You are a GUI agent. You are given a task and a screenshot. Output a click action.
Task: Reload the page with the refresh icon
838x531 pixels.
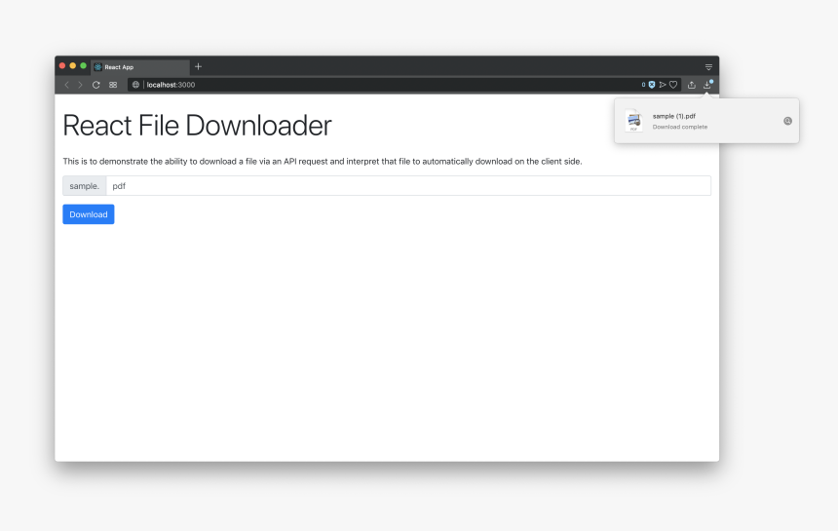96,85
